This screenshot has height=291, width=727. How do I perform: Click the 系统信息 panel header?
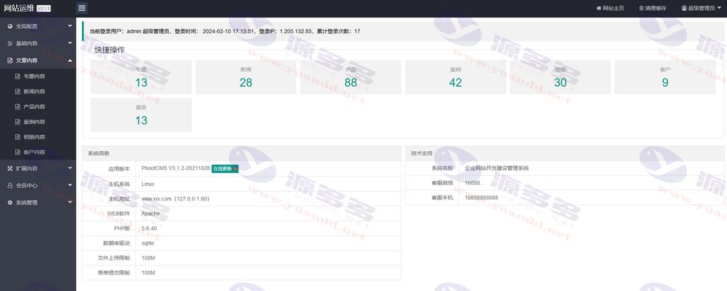tap(241, 153)
